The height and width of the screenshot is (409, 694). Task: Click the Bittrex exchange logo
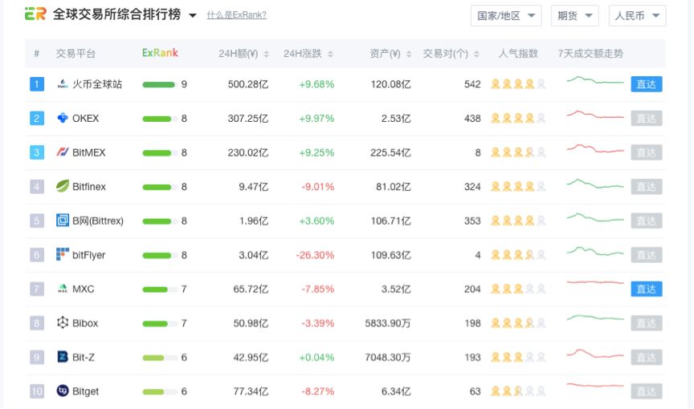coord(63,220)
